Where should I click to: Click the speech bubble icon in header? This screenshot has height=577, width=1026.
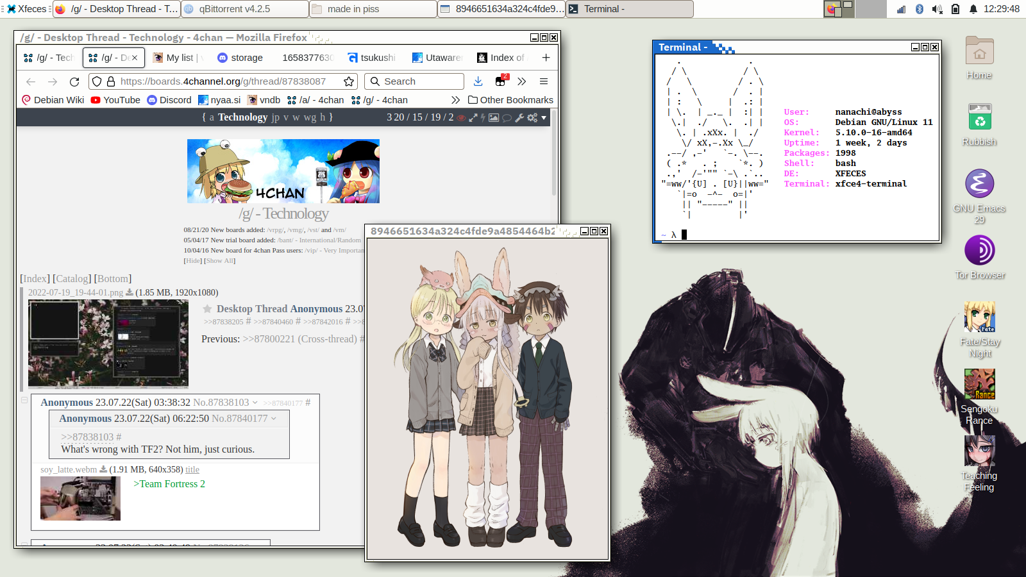pyautogui.click(x=507, y=117)
